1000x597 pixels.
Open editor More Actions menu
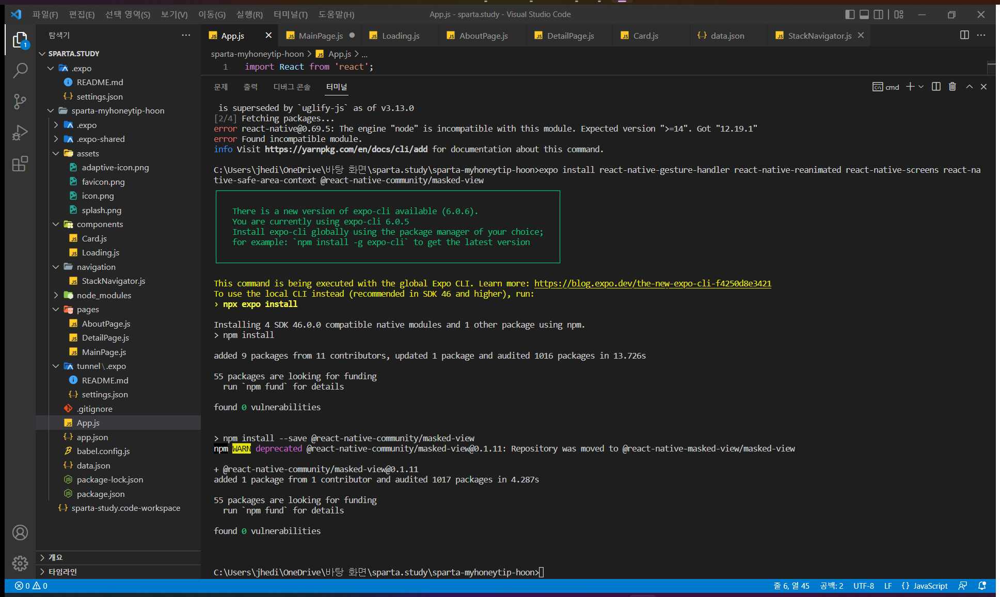(981, 35)
